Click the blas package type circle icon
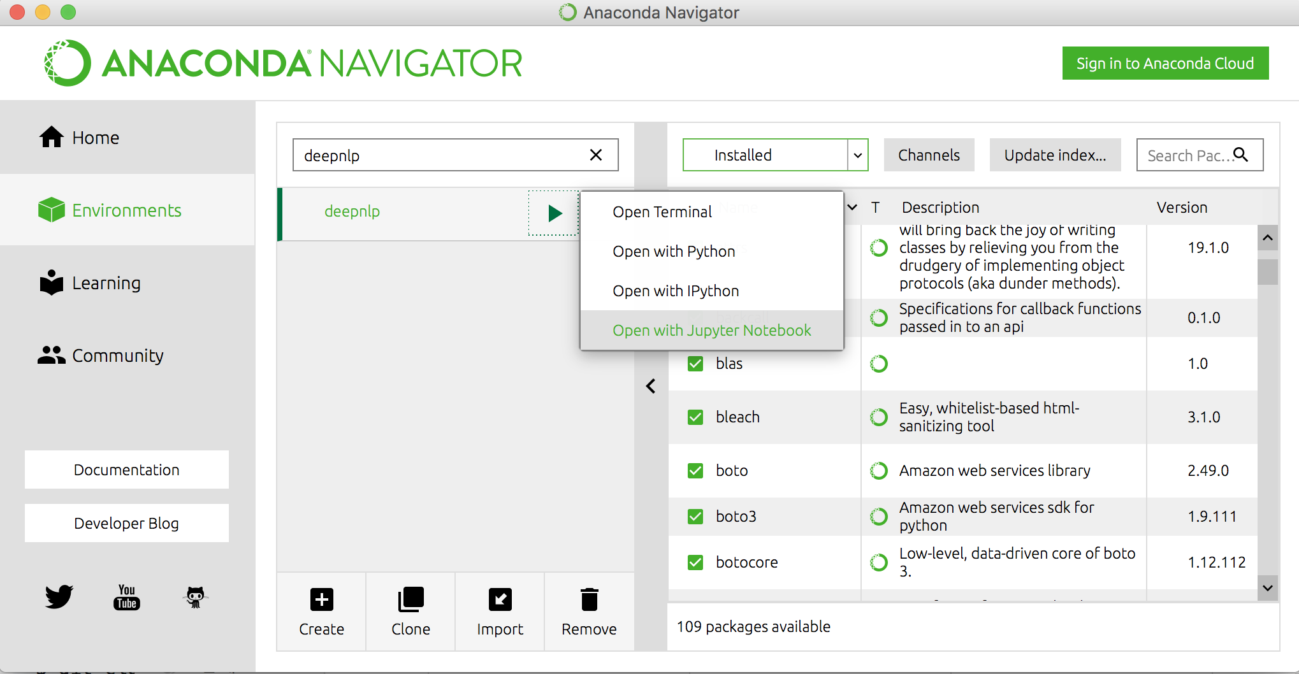The image size is (1299, 674). pyautogui.click(x=879, y=364)
